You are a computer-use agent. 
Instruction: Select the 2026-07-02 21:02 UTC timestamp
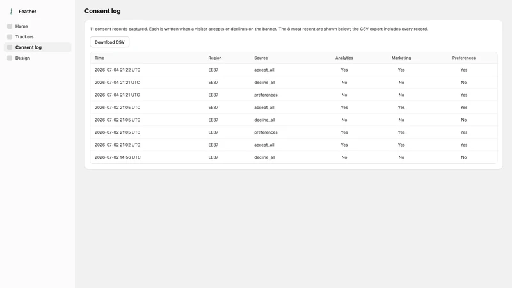(117, 145)
